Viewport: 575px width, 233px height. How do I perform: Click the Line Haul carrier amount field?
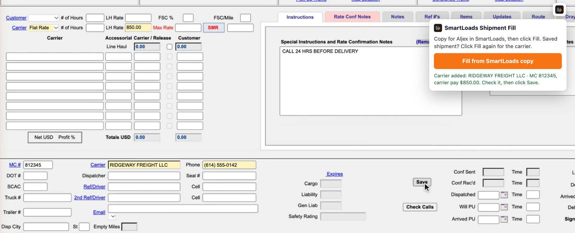(x=147, y=47)
